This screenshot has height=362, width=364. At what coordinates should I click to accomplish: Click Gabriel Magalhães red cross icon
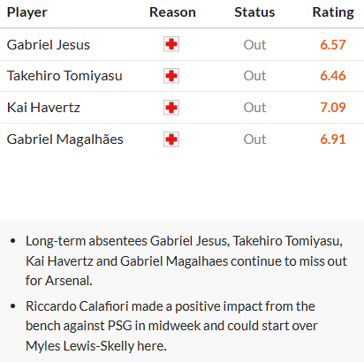[x=171, y=140]
